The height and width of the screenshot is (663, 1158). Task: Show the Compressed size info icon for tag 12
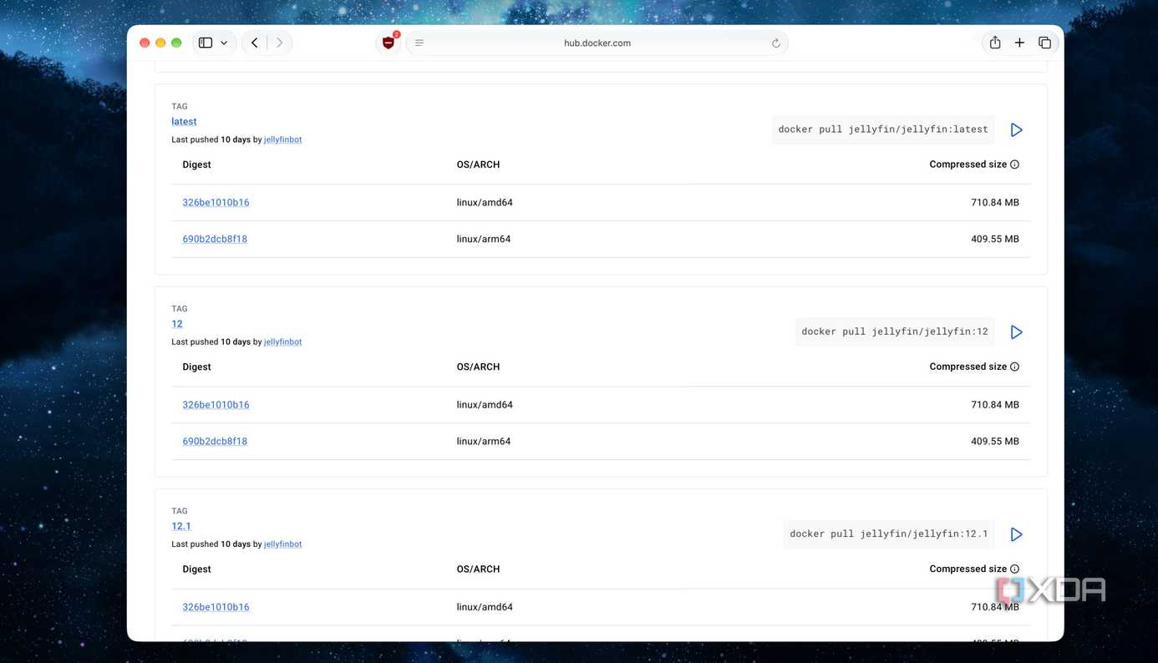tap(1014, 367)
